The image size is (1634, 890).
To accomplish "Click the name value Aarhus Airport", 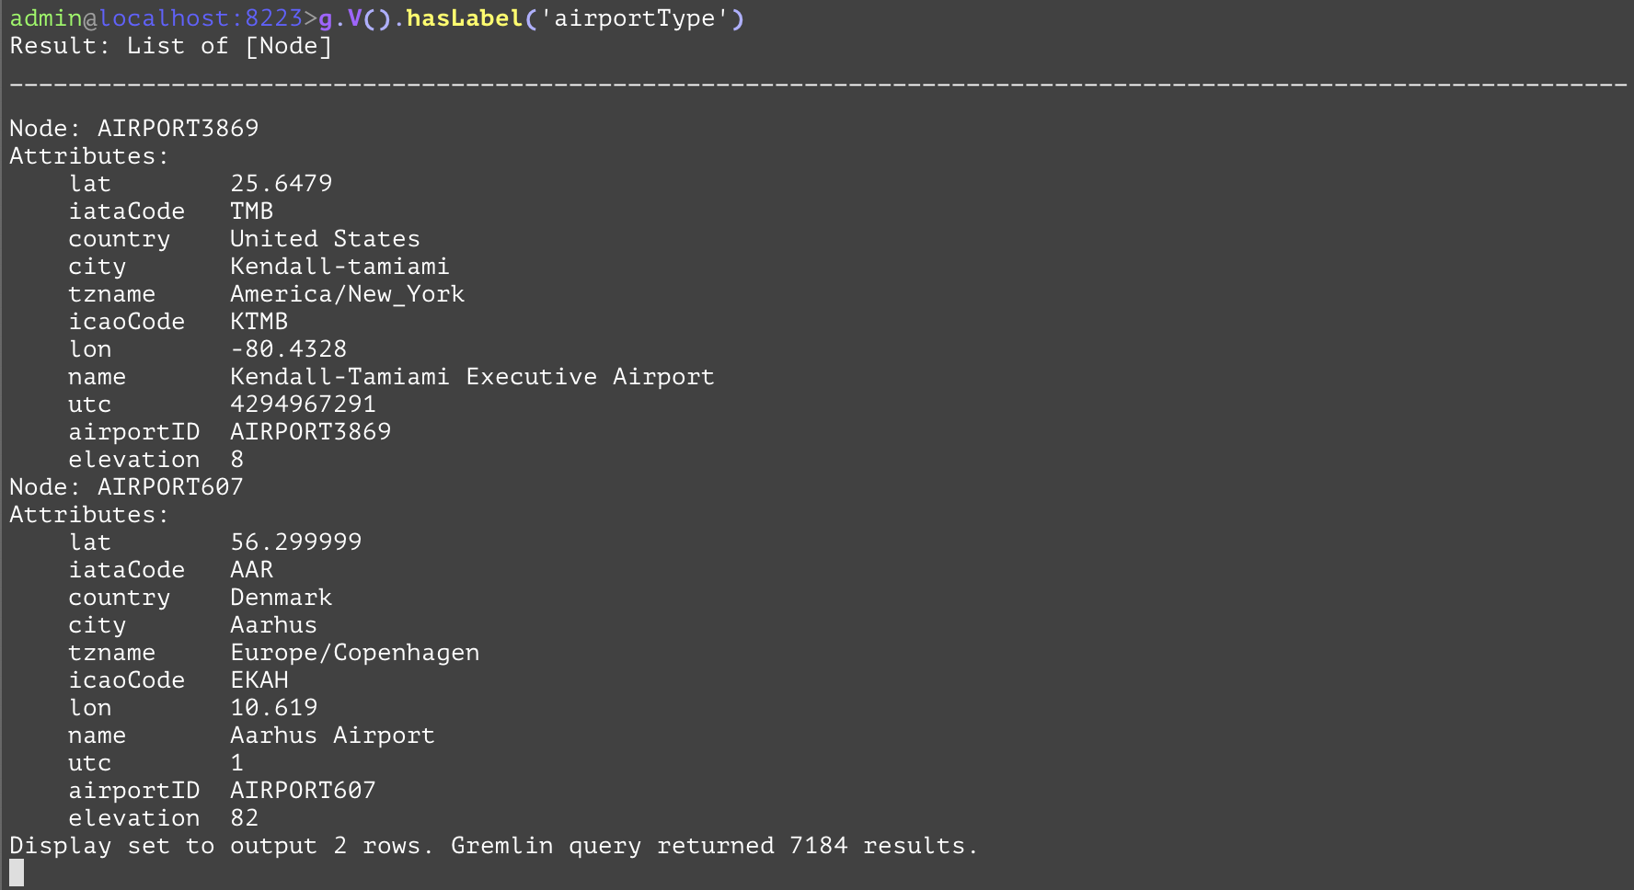I will coord(332,735).
